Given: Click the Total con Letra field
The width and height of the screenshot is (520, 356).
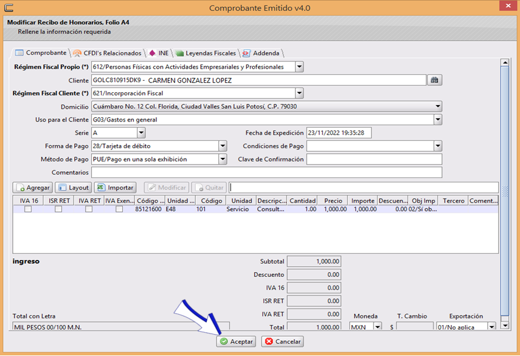Looking at the screenshot, I should pyautogui.click(x=121, y=326).
